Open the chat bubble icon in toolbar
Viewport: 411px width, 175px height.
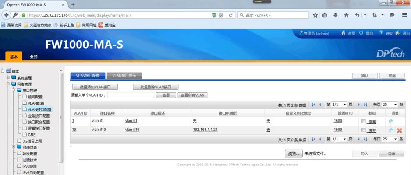pos(392,15)
